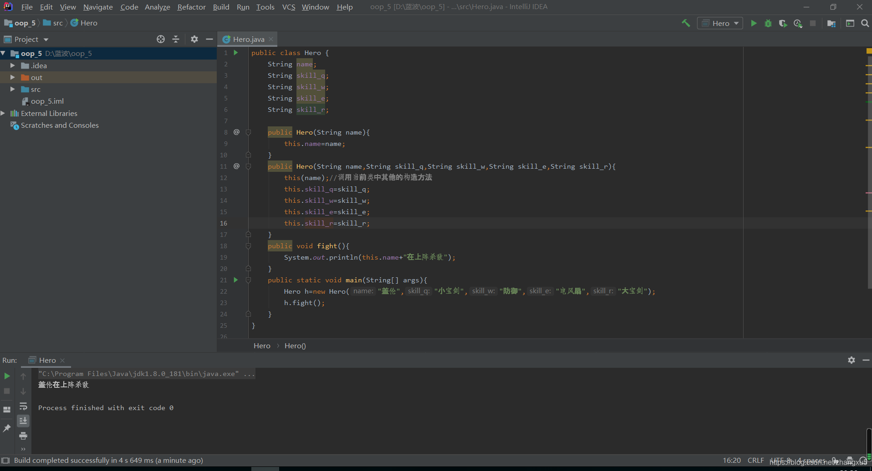Click the tool windows quick access icon in the status bar
The image size is (872, 471).
tap(5, 461)
